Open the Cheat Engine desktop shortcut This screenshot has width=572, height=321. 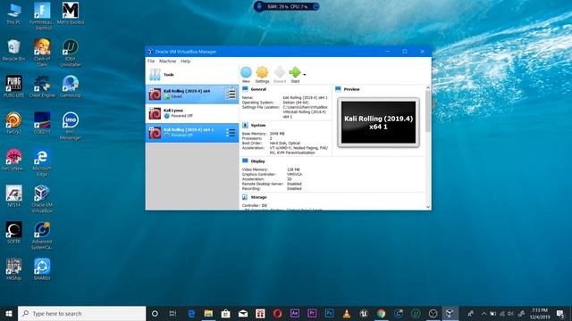42,86
